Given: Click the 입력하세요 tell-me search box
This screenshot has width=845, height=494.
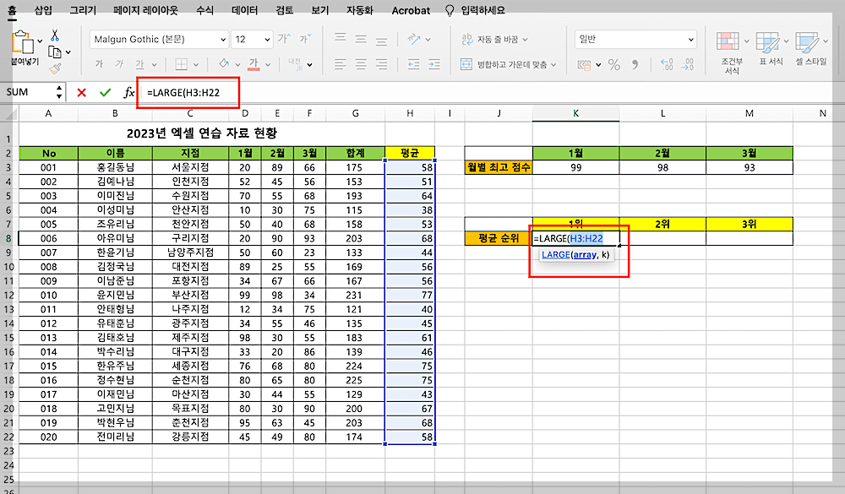Looking at the screenshot, I should click(482, 10).
